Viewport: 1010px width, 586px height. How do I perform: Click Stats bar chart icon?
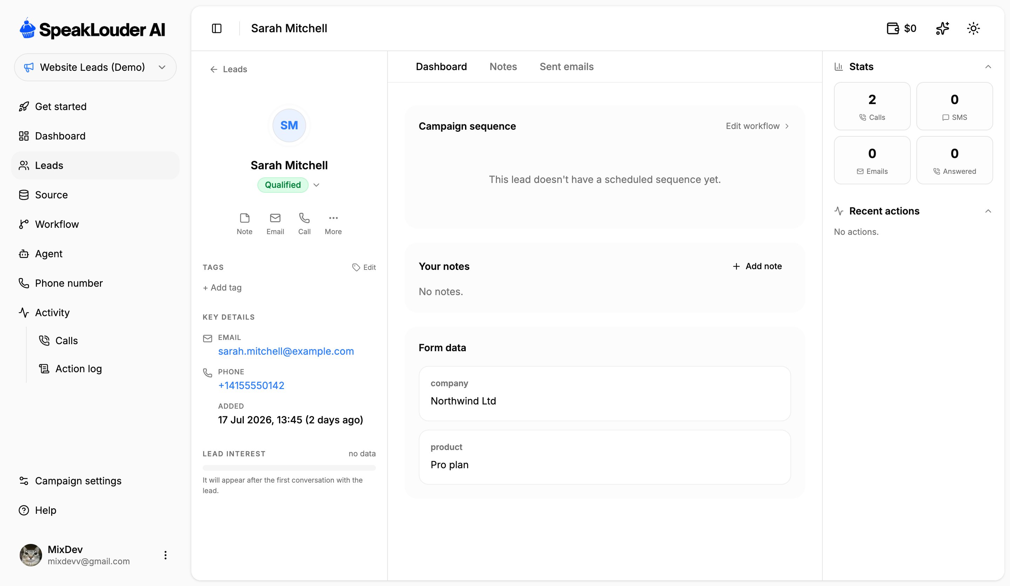coord(839,67)
